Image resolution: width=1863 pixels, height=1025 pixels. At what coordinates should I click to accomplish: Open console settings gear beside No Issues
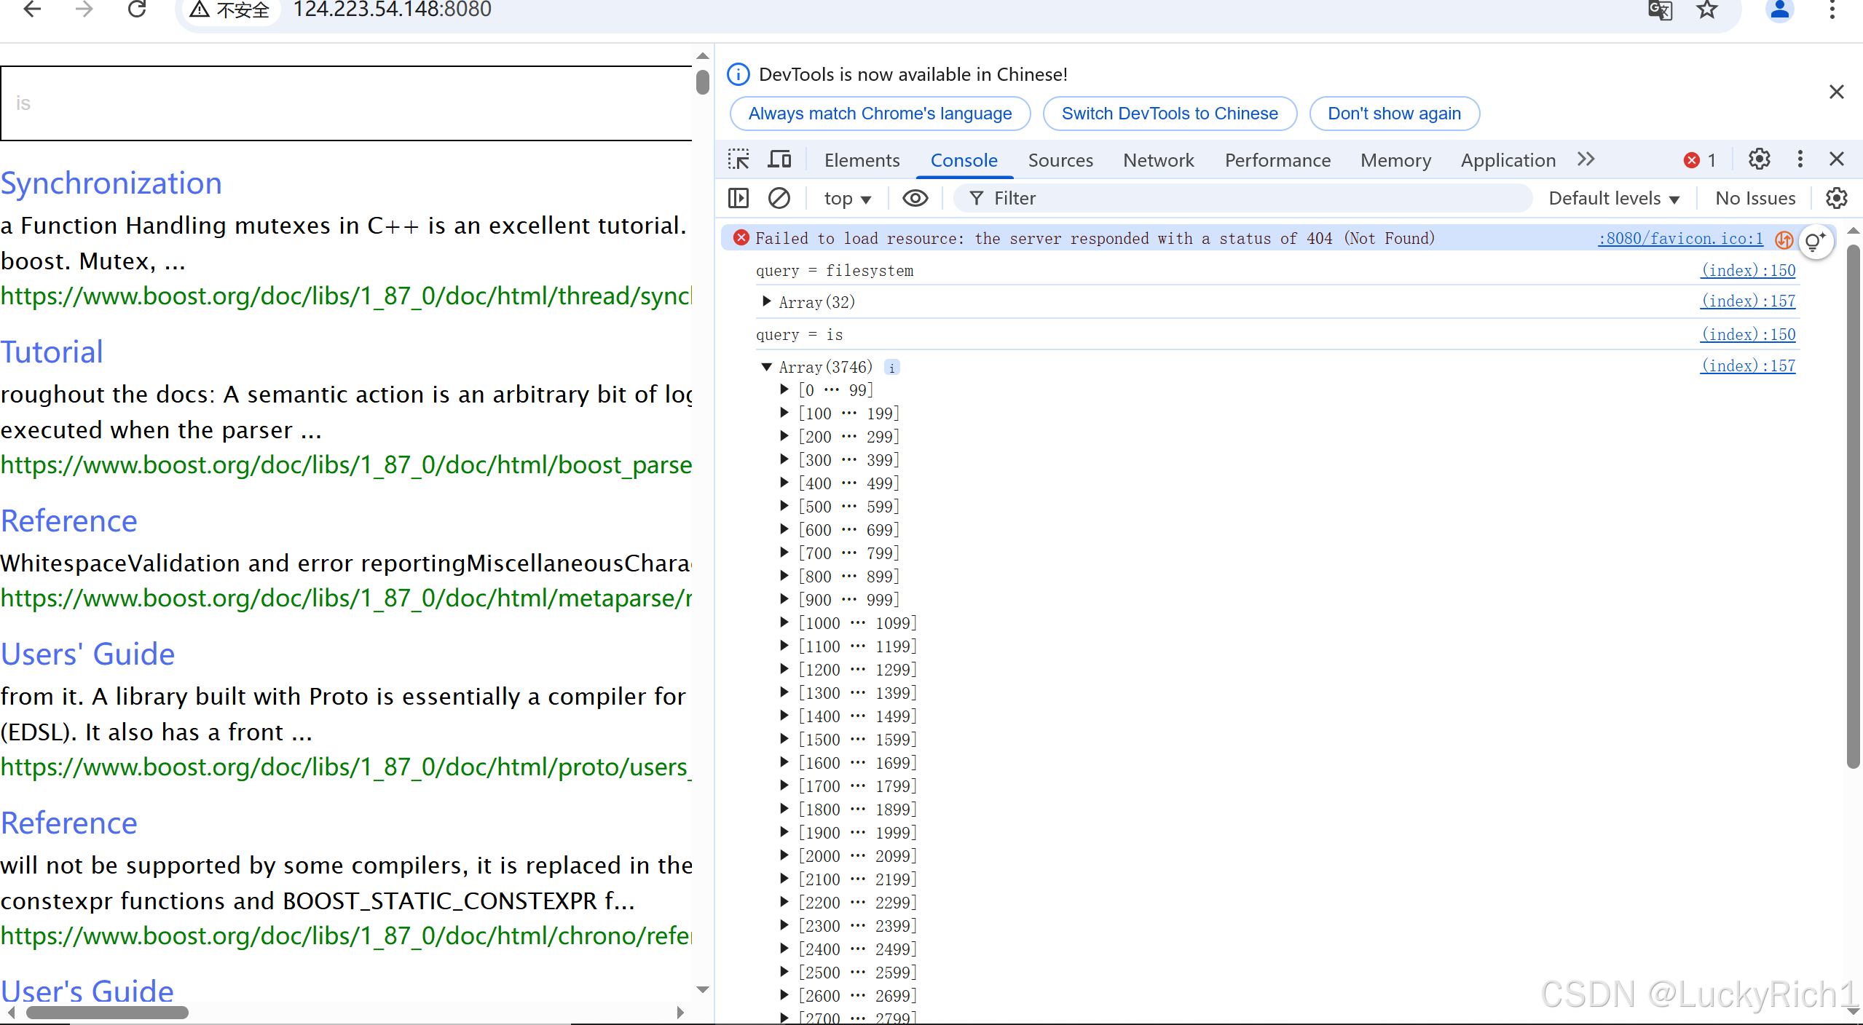tap(1836, 198)
